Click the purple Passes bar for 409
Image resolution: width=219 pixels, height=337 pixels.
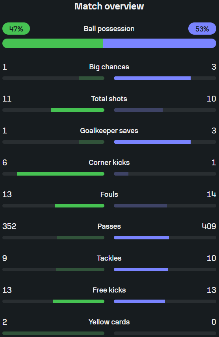click(141, 237)
